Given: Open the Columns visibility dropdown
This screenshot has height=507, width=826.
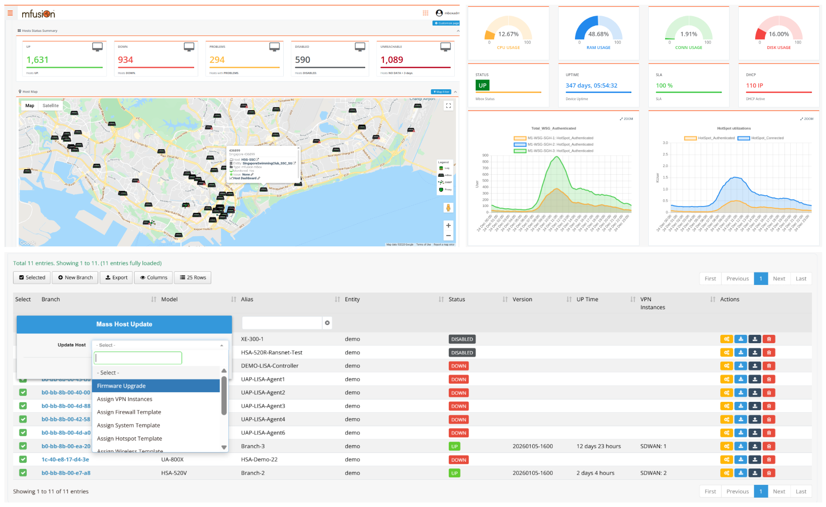Looking at the screenshot, I should coord(154,278).
